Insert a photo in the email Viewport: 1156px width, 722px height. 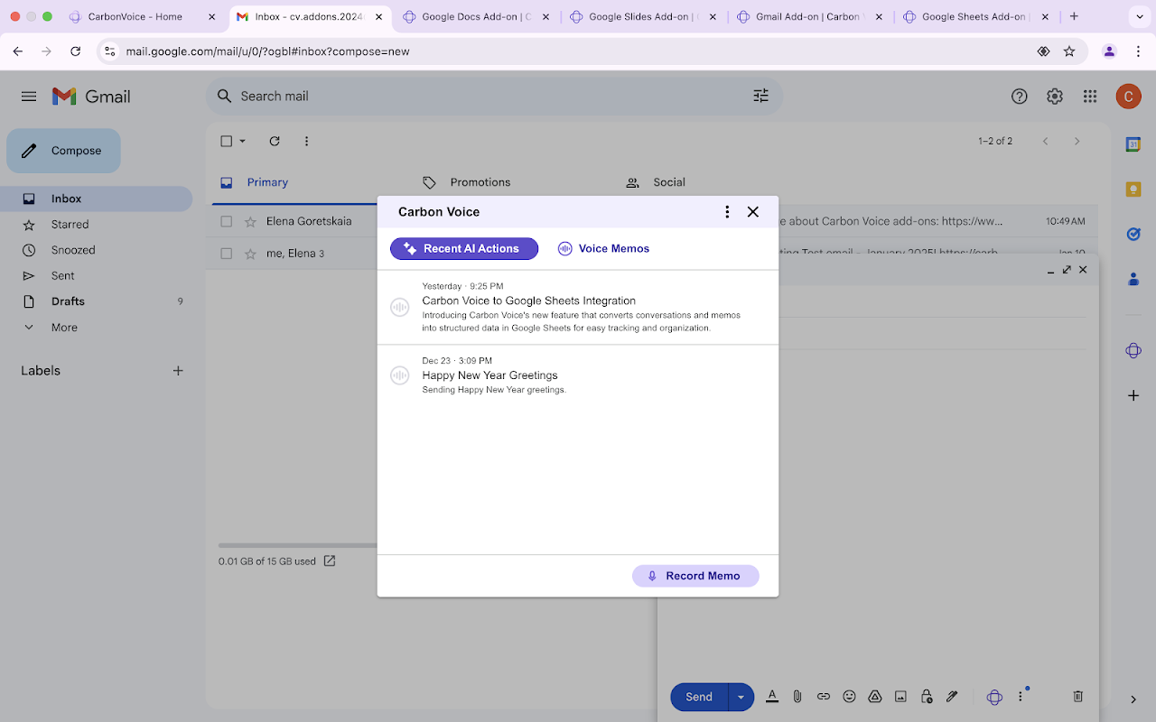click(x=900, y=697)
